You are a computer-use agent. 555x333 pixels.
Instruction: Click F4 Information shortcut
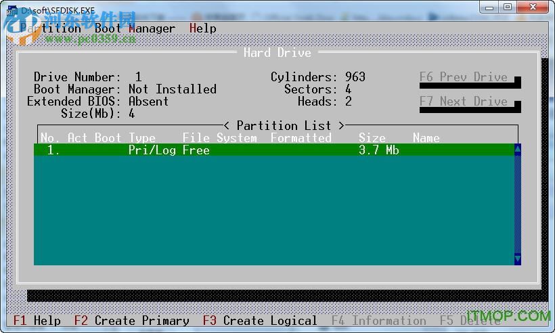[379, 321]
